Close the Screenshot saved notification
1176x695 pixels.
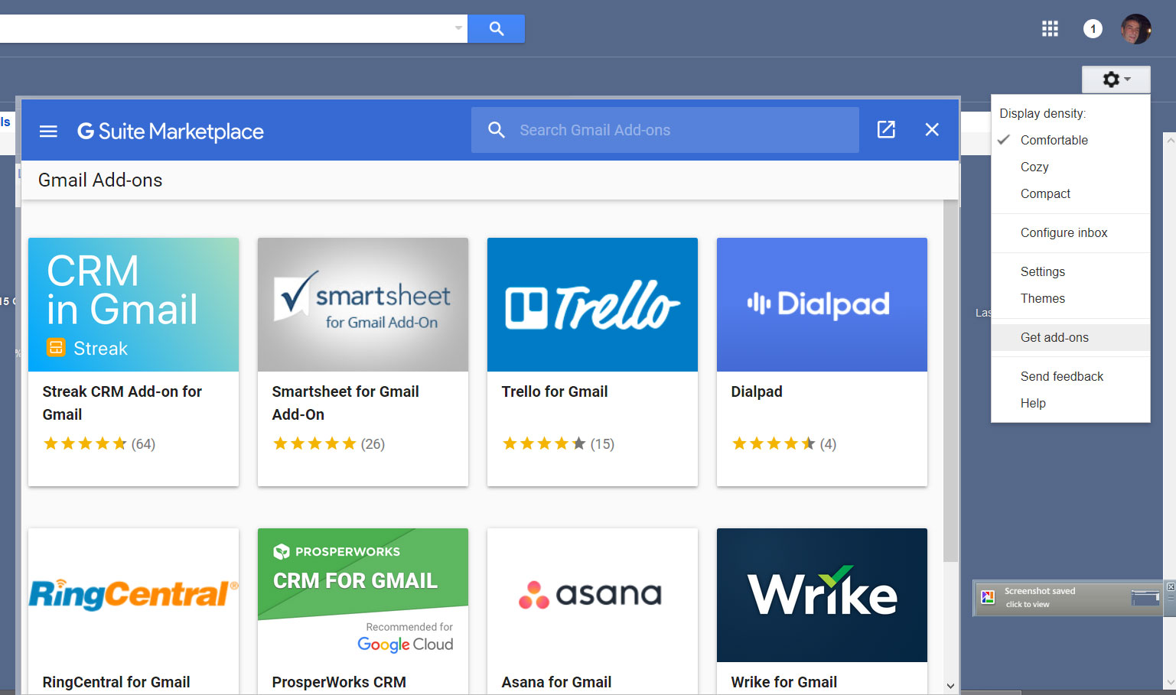(x=1170, y=586)
